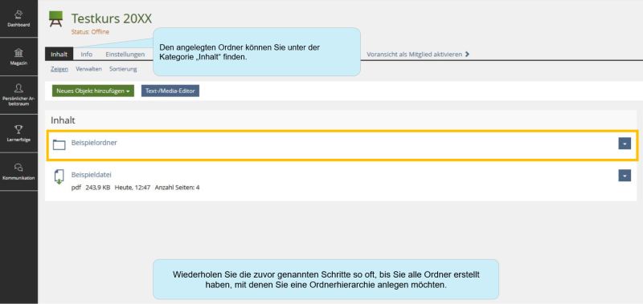Viewport: 643px width, 304px height.
Task: Open the Beispieldatei link
Action: [92, 175]
